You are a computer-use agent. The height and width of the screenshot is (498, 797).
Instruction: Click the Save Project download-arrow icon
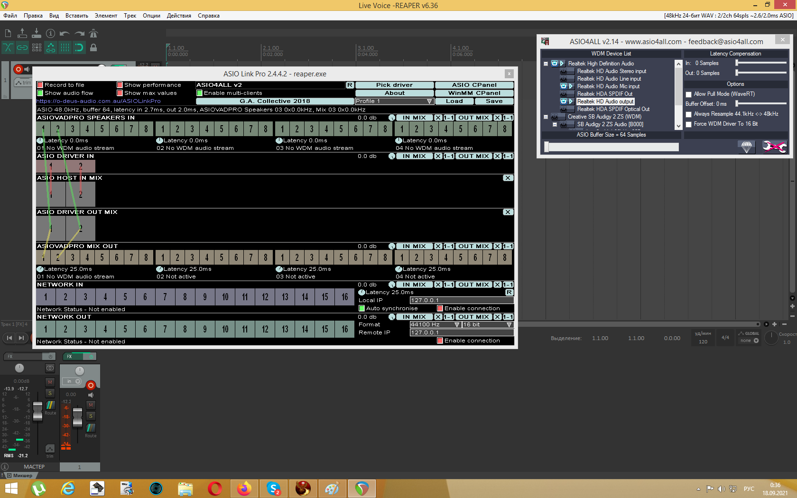(x=37, y=33)
